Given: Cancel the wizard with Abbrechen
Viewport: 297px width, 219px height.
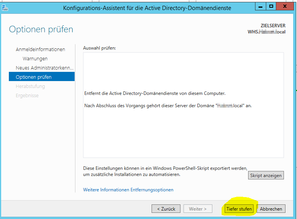Looking at the screenshot, I should [271, 209].
